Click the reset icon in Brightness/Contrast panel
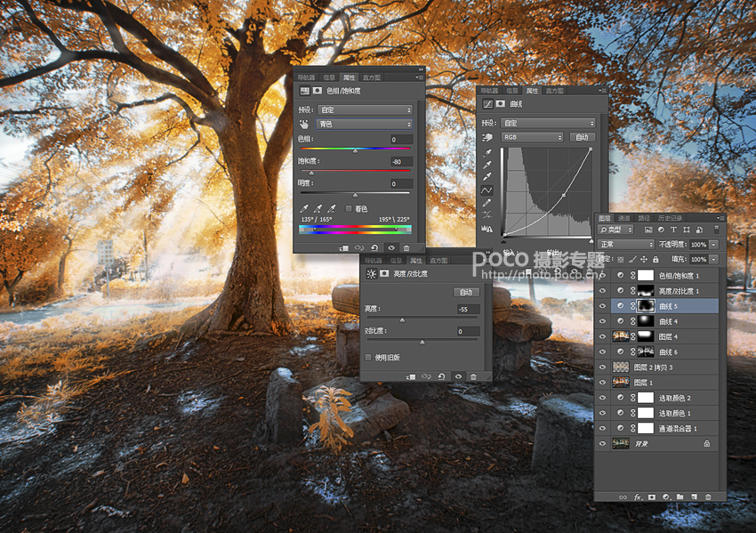The height and width of the screenshot is (533, 756). pos(441,376)
